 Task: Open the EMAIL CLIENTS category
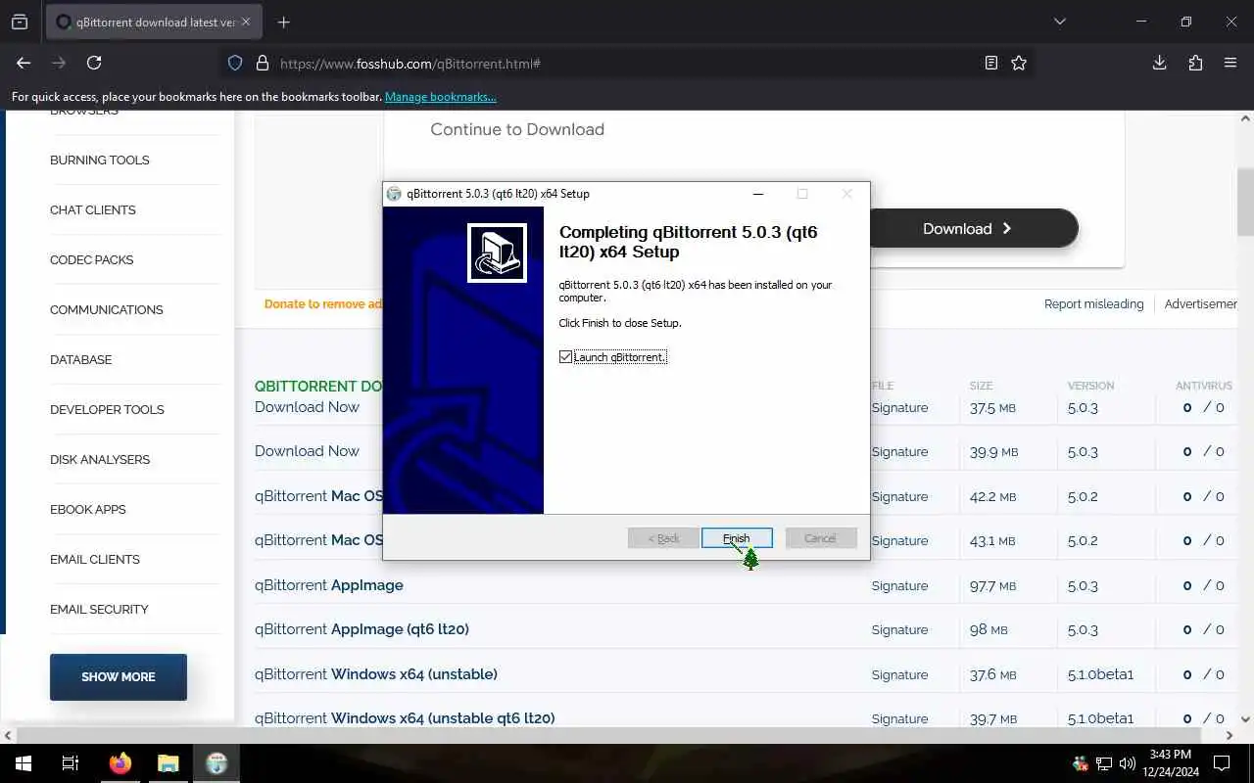[x=95, y=559]
